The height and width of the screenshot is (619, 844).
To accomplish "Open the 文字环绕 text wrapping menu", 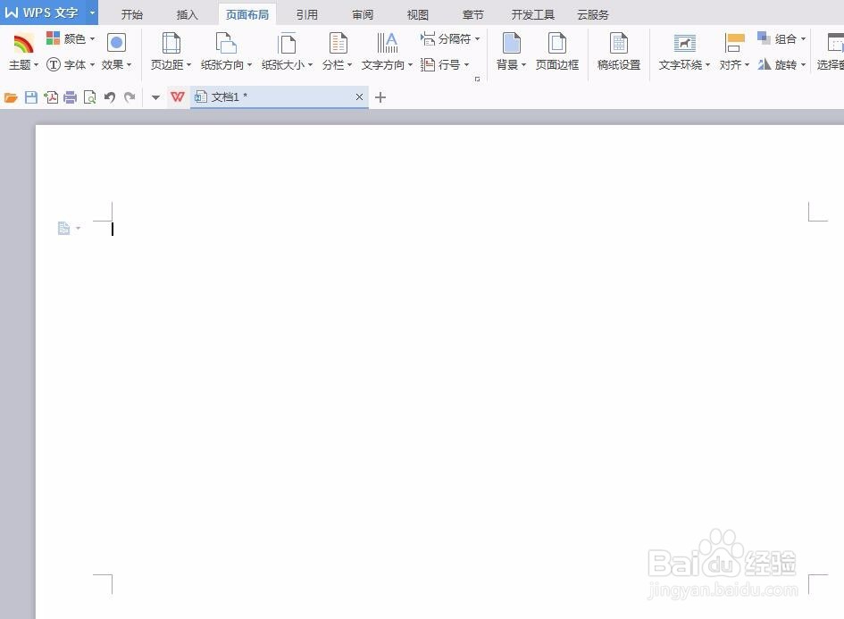I will point(684,52).
